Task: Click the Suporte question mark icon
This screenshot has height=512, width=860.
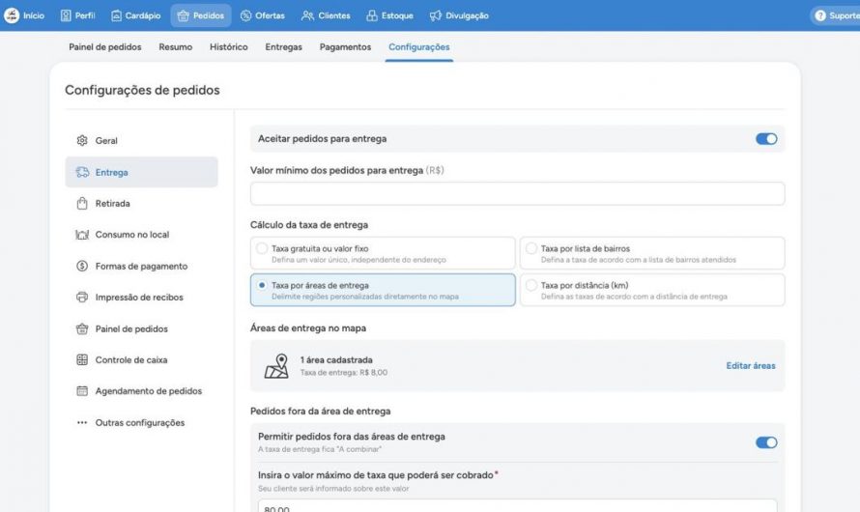Action: (x=820, y=15)
